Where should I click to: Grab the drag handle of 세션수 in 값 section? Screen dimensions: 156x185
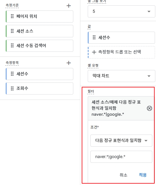94,37
